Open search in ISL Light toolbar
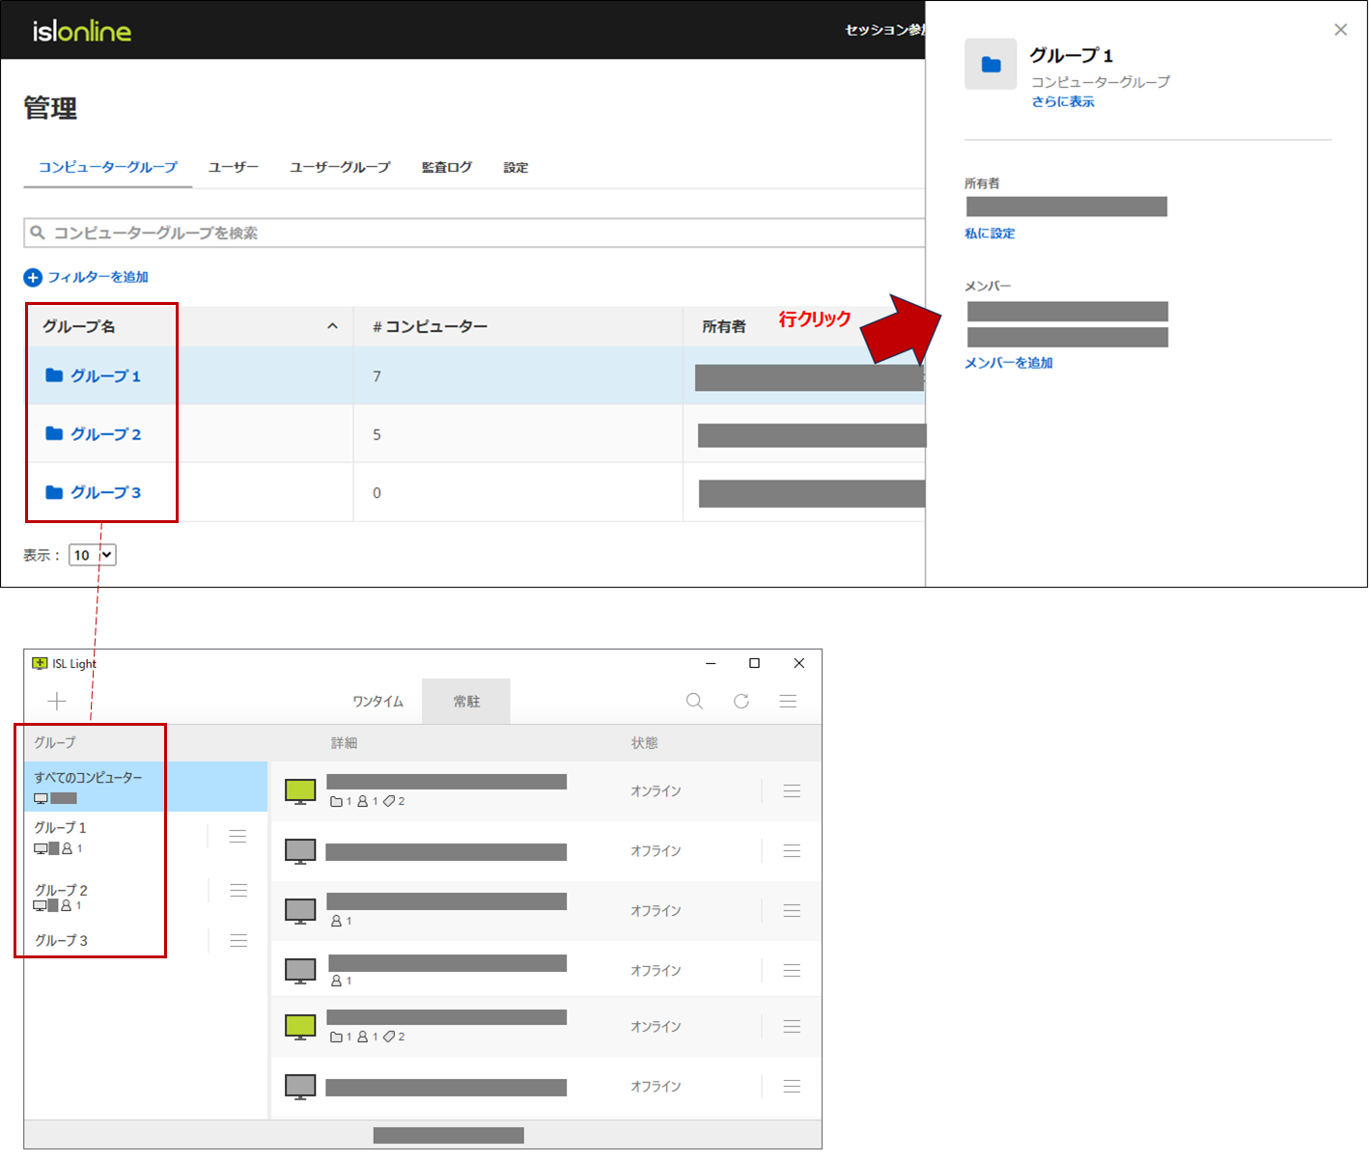 point(694,702)
